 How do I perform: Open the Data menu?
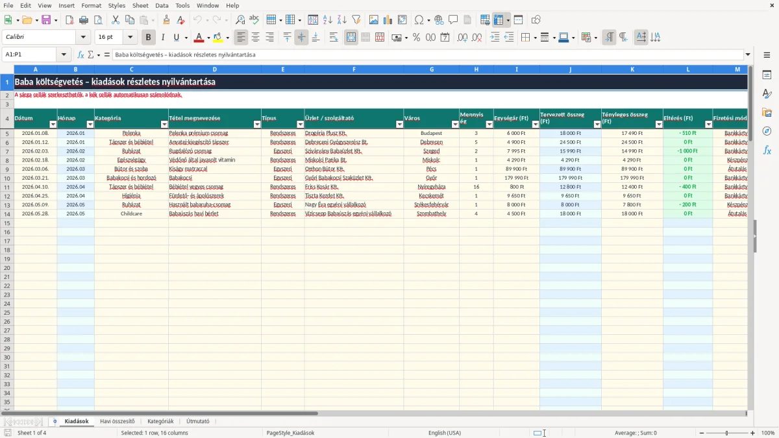[x=162, y=5]
